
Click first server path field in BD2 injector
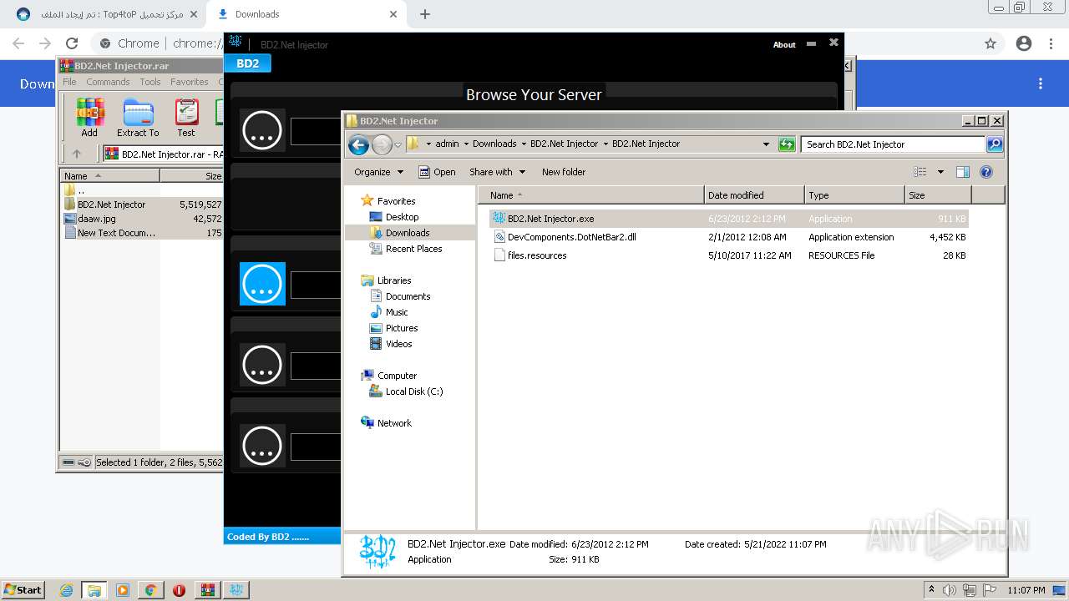pyautogui.click(x=317, y=131)
